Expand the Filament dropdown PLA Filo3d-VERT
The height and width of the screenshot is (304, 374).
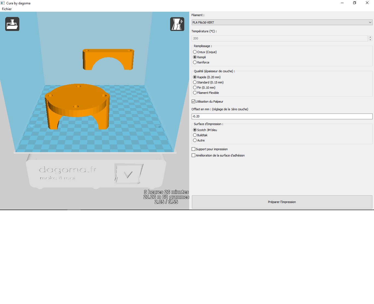point(282,22)
